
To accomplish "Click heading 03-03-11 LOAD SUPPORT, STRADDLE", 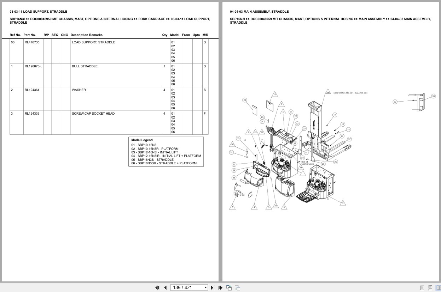I will coord(38,12).
